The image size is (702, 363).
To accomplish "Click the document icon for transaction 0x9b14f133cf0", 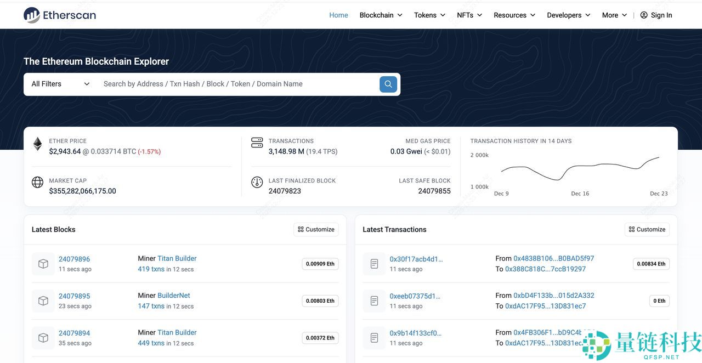I will [x=374, y=338].
